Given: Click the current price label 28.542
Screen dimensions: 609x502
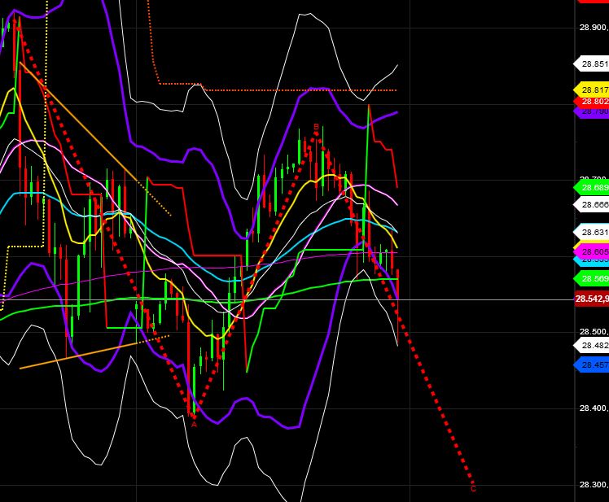Looking at the screenshot, I should click(592, 299).
